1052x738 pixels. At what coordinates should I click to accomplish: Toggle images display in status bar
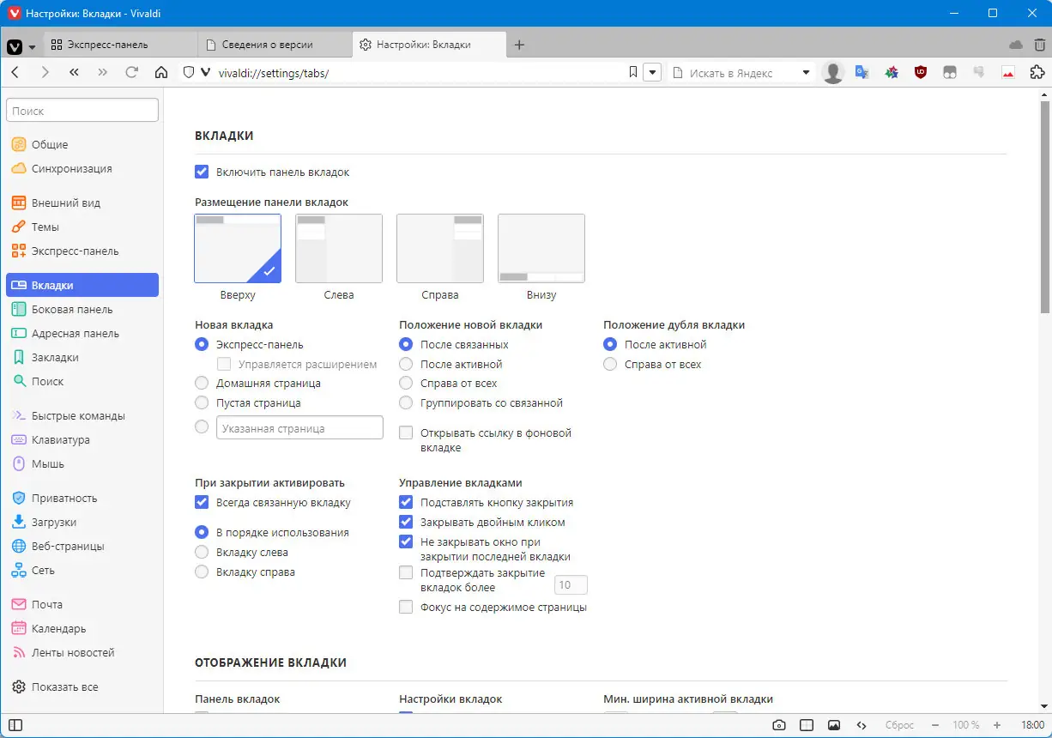pos(833,725)
